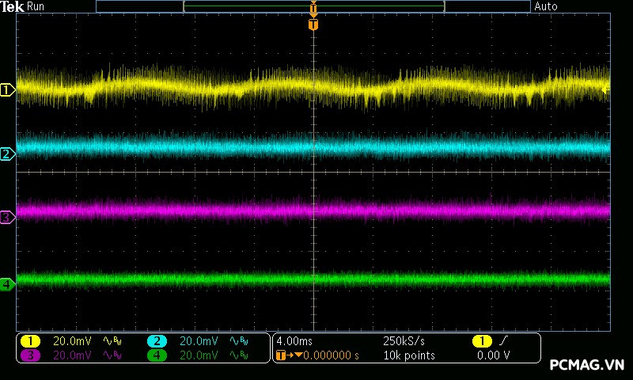This screenshot has height=380, width=633.
Task: Toggle the yellow channel 1 badge
Action: pyautogui.click(x=30, y=341)
